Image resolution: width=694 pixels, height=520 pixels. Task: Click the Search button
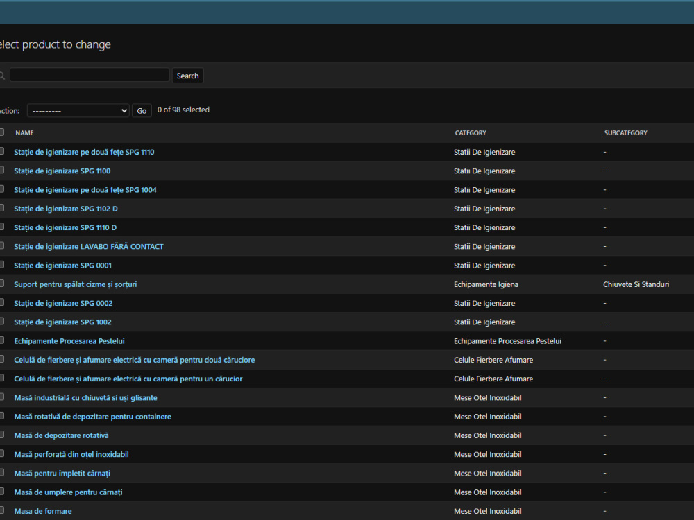click(187, 76)
